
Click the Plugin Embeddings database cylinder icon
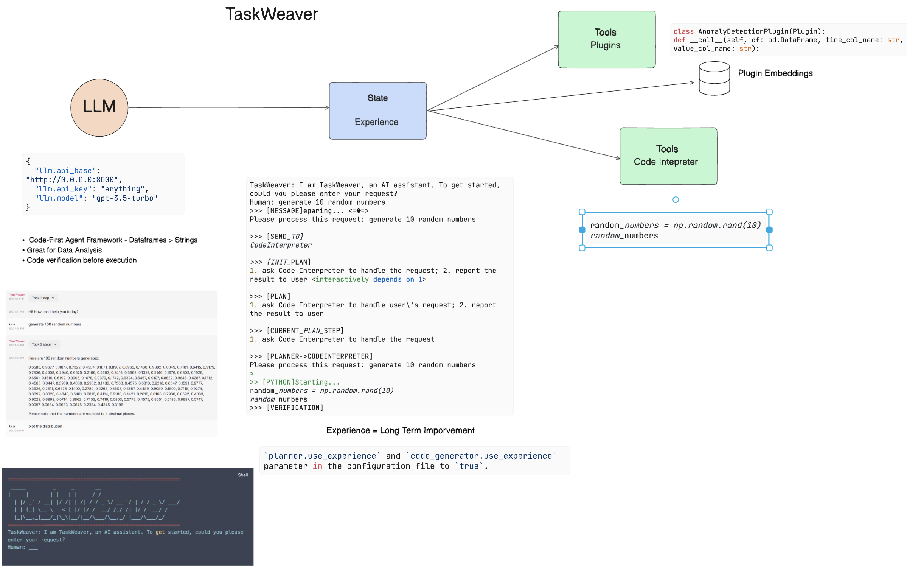pos(714,78)
